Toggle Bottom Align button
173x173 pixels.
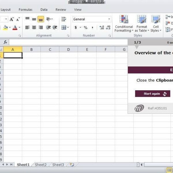click(x=41, y=19)
